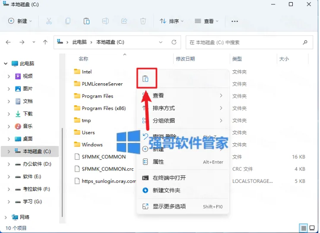This screenshot has width=320, height=233.
Task: Select 文档 in navigation pane
Action: [x=24, y=101]
